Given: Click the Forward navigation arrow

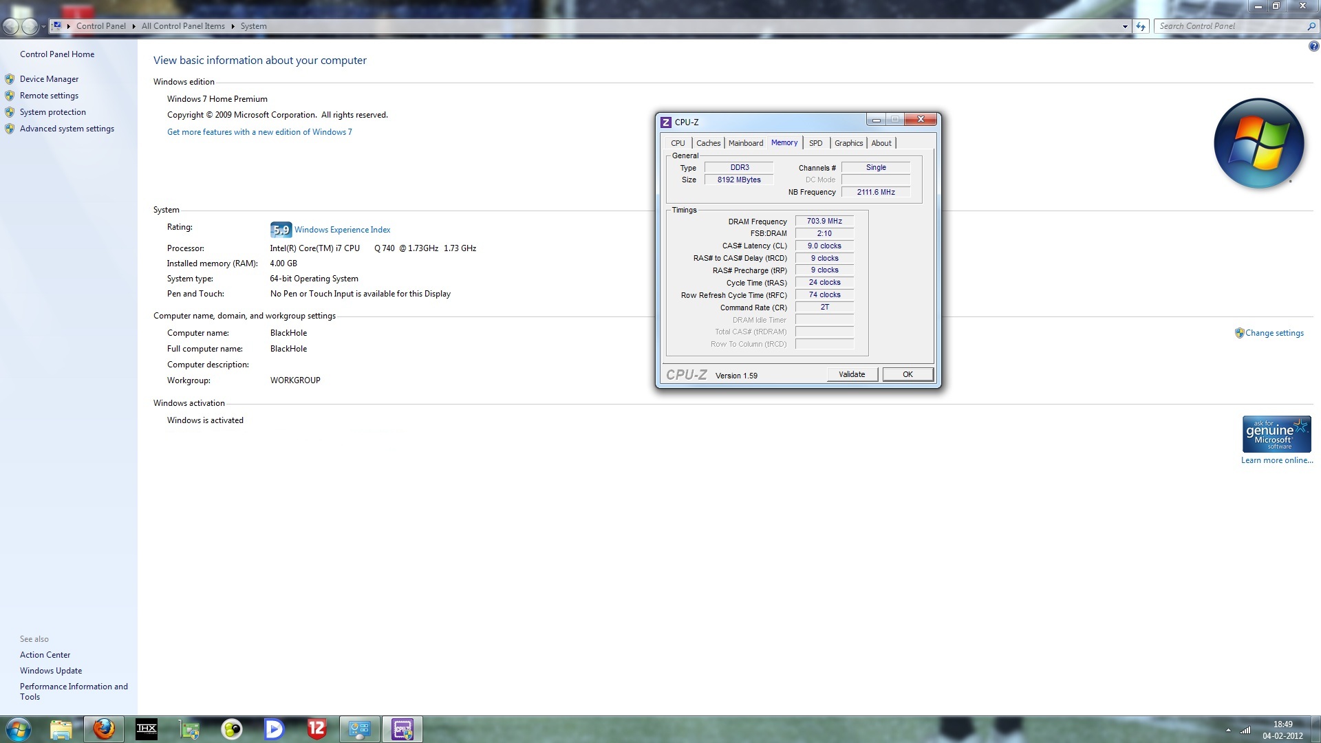Looking at the screenshot, I should 30,26.
